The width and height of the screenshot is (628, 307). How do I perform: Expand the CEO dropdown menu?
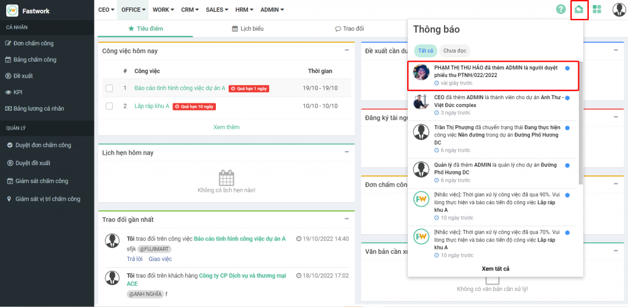tap(107, 10)
